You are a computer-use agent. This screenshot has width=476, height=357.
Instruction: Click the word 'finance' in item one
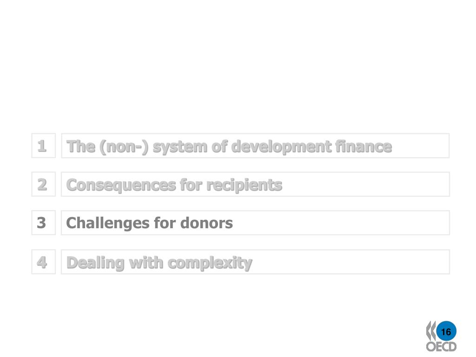click(x=364, y=146)
